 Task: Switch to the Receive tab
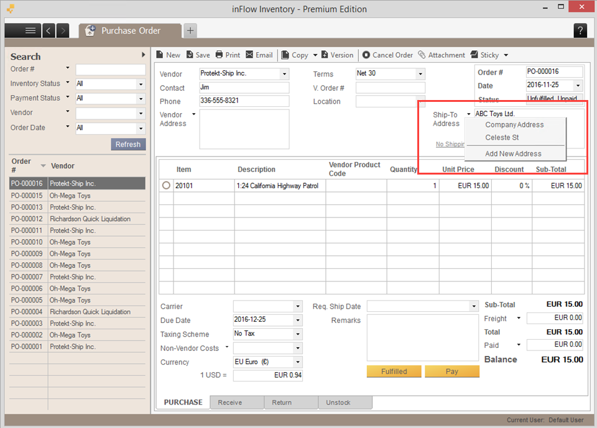click(x=237, y=402)
